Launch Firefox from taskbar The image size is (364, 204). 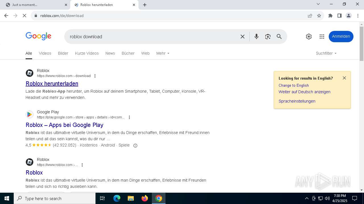[145, 198]
